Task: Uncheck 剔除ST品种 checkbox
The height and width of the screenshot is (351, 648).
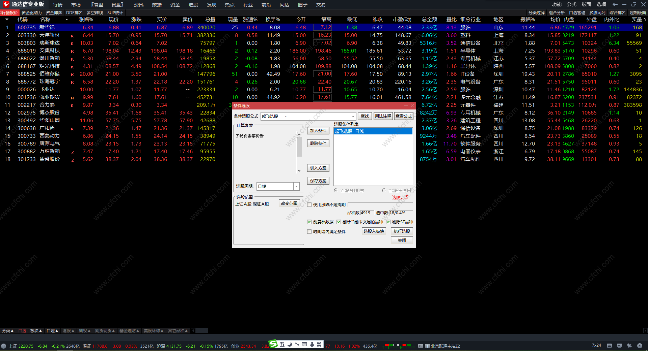Action: click(x=388, y=222)
